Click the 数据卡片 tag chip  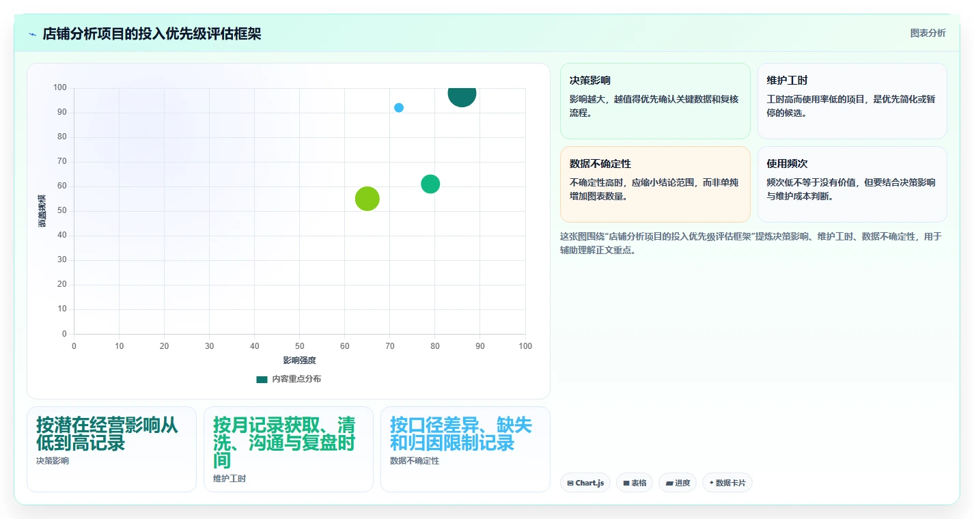(727, 483)
